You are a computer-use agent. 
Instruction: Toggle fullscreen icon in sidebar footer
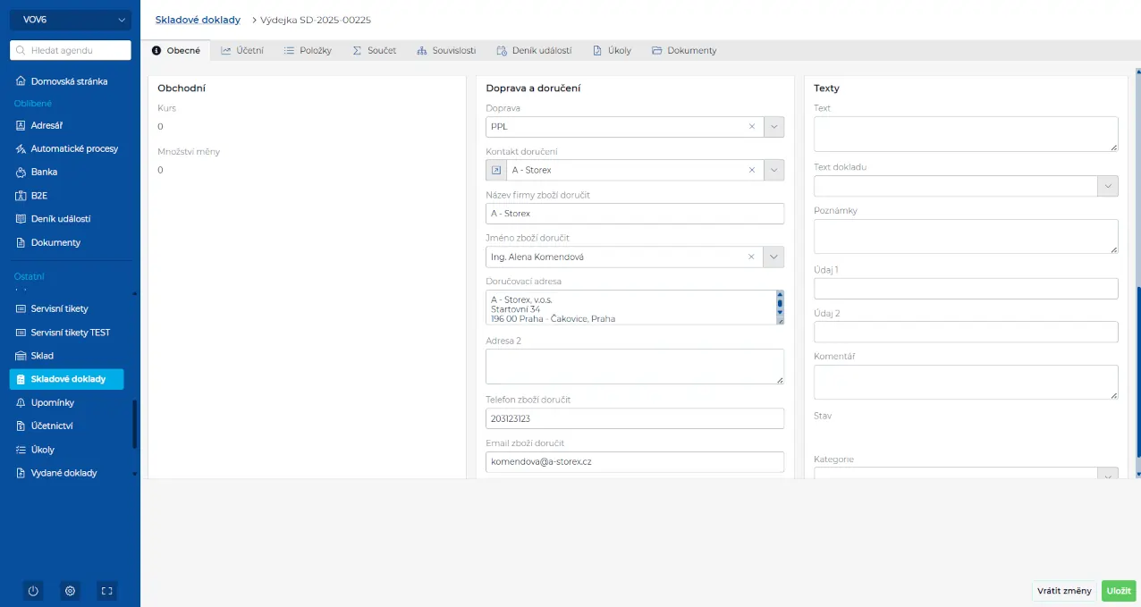click(106, 591)
